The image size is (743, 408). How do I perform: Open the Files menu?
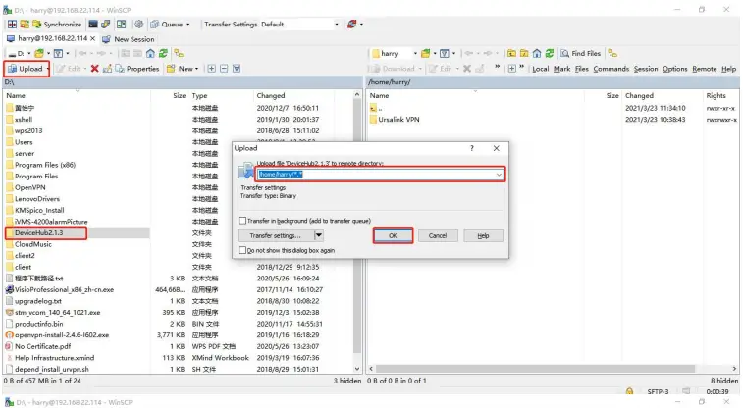pos(582,69)
